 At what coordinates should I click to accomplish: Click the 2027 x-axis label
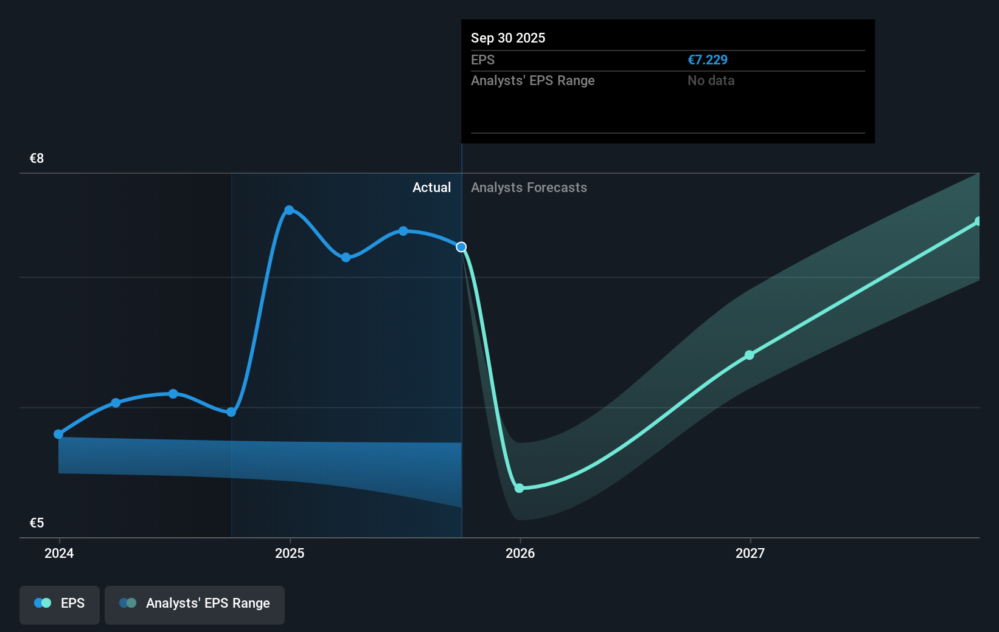pyautogui.click(x=750, y=553)
